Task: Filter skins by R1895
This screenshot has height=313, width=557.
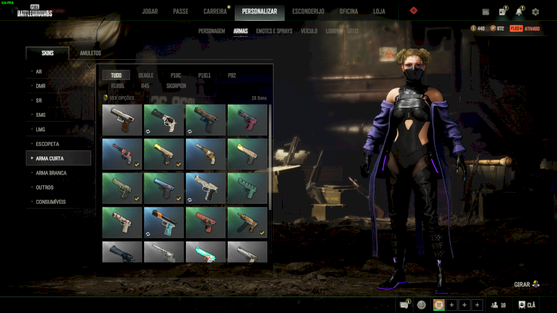Action: pos(117,86)
